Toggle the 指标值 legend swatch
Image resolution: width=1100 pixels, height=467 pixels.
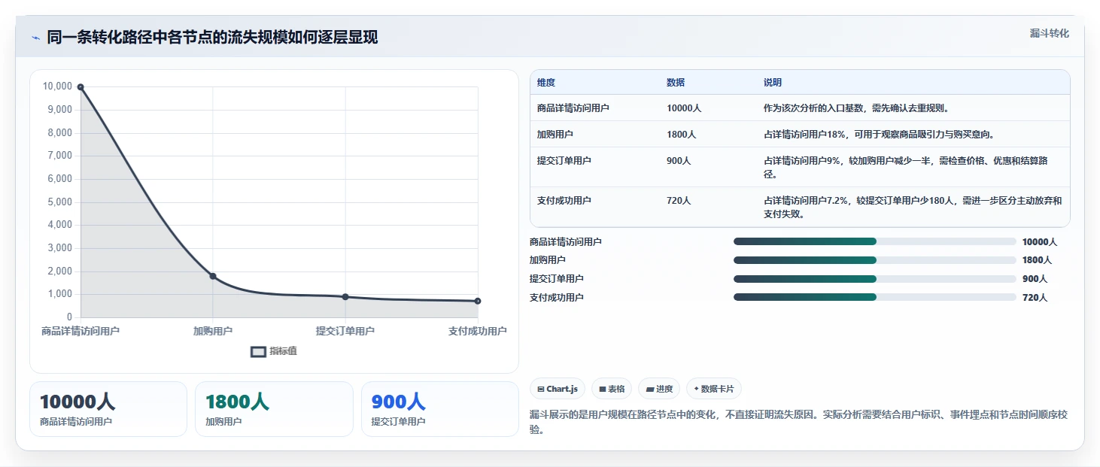(258, 351)
